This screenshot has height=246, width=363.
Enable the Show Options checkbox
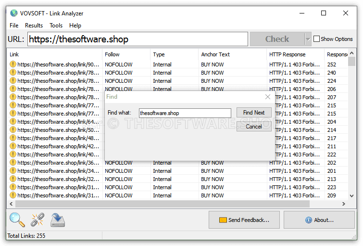pos(316,39)
